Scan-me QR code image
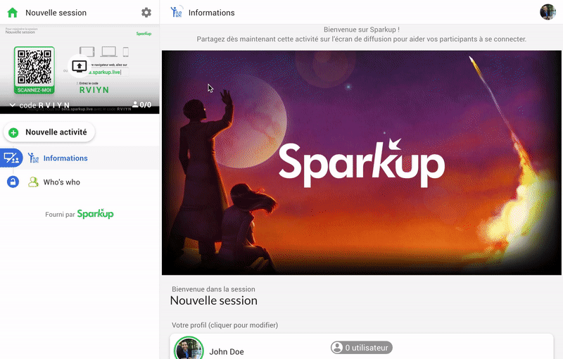 [x=34, y=70]
